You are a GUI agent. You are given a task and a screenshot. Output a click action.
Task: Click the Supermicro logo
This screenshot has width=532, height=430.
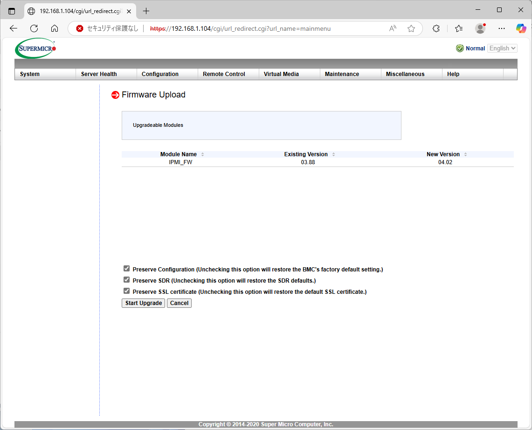pos(35,48)
